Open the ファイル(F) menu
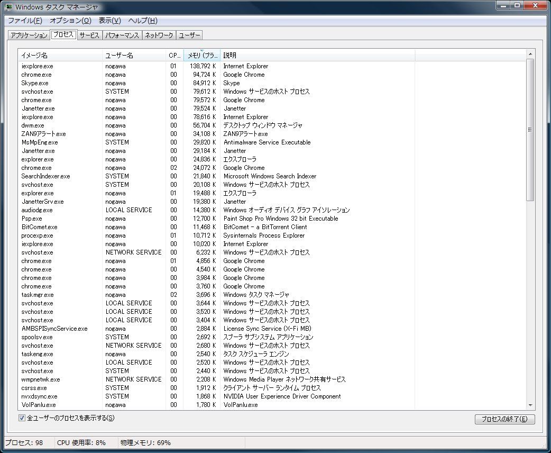551x453 pixels. click(25, 21)
